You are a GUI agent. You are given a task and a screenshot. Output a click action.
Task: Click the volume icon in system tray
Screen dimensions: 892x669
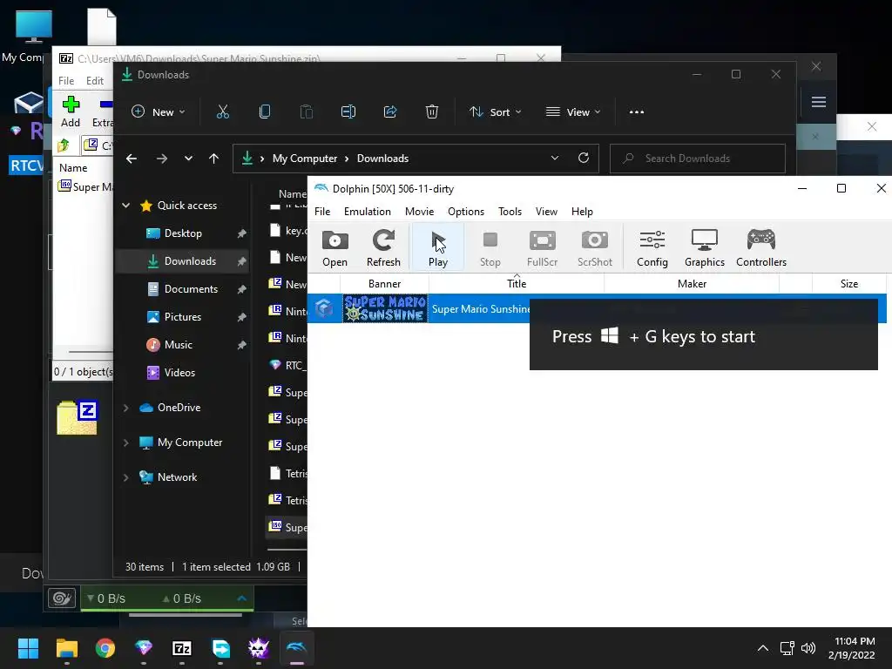808,648
